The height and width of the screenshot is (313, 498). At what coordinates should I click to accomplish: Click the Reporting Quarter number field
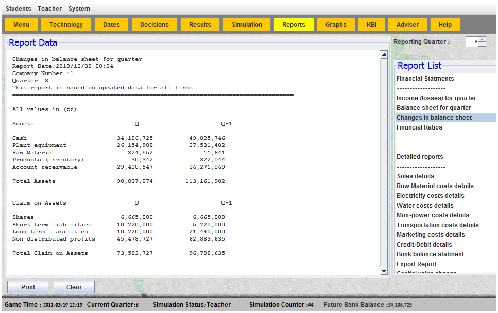tap(472, 42)
